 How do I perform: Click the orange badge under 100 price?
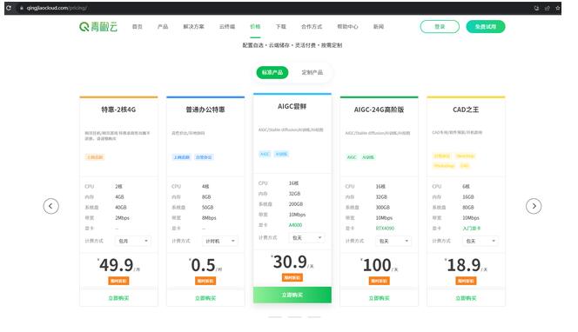[x=379, y=281]
